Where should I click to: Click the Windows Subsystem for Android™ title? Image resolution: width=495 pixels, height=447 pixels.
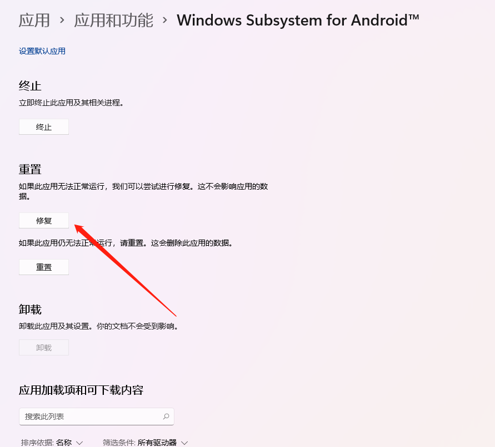(x=298, y=21)
